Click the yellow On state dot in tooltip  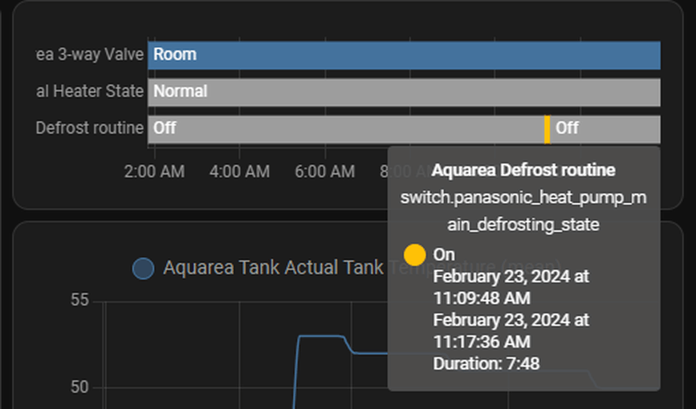pyautogui.click(x=415, y=255)
